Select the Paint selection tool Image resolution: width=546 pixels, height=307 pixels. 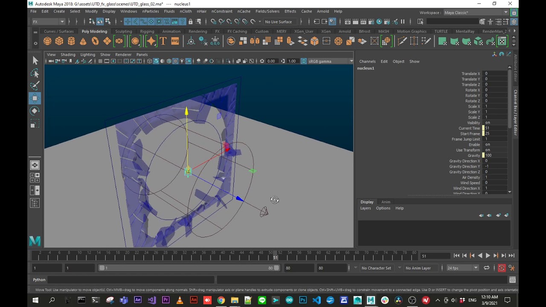[35, 86]
